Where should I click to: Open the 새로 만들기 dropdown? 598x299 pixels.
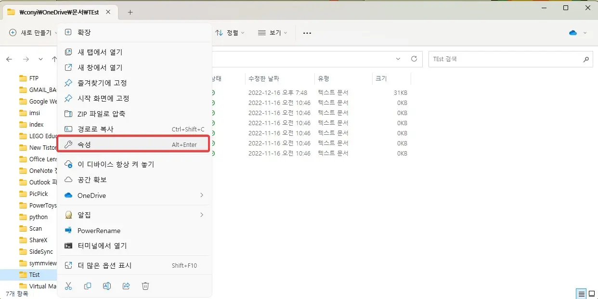tap(33, 33)
